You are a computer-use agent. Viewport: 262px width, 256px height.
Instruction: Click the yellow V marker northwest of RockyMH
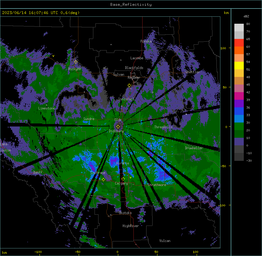pyautogui.click(x=53, y=56)
